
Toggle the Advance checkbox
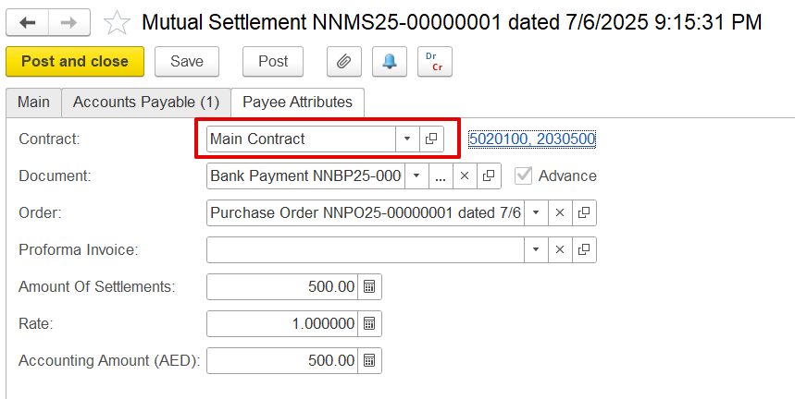pos(525,175)
